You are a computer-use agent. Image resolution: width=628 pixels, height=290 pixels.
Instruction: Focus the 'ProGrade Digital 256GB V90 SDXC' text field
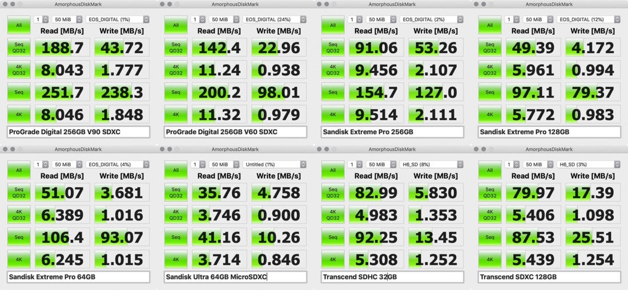tap(78, 132)
